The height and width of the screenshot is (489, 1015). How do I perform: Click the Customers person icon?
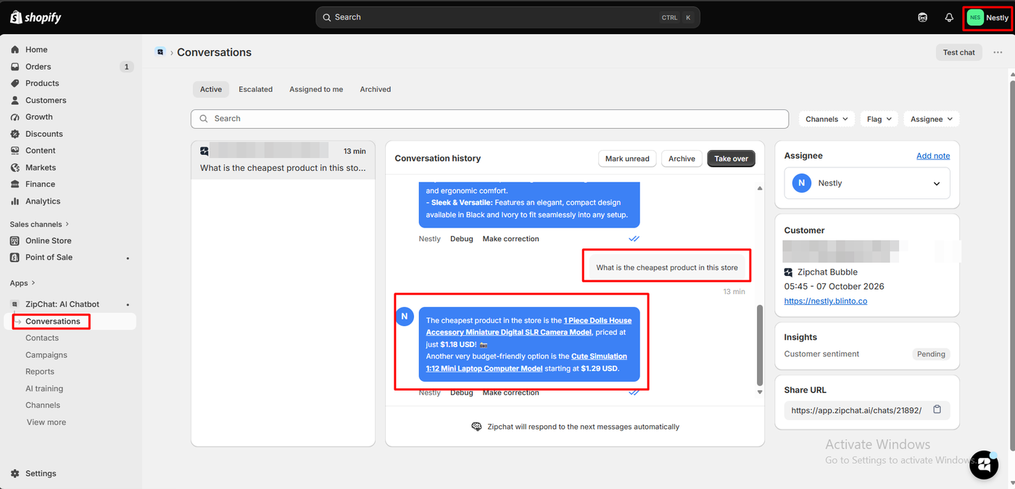[x=14, y=100]
